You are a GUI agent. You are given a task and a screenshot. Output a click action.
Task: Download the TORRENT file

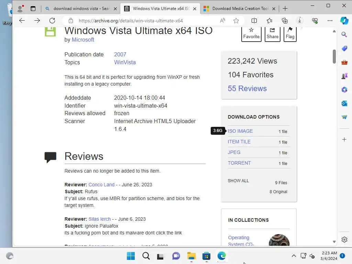pos(239,163)
